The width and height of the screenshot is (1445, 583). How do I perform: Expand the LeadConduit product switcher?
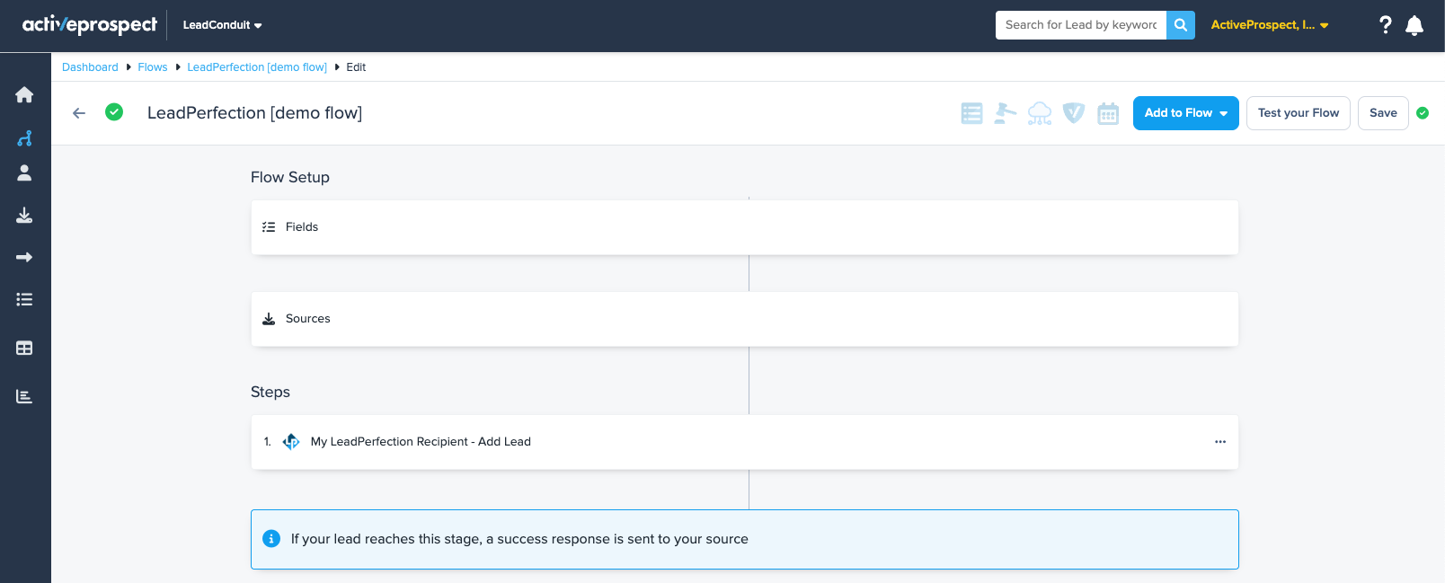click(x=222, y=25)
